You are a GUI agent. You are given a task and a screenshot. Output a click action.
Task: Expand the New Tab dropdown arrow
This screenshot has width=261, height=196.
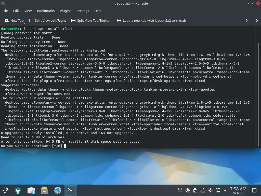pos(24,23)
